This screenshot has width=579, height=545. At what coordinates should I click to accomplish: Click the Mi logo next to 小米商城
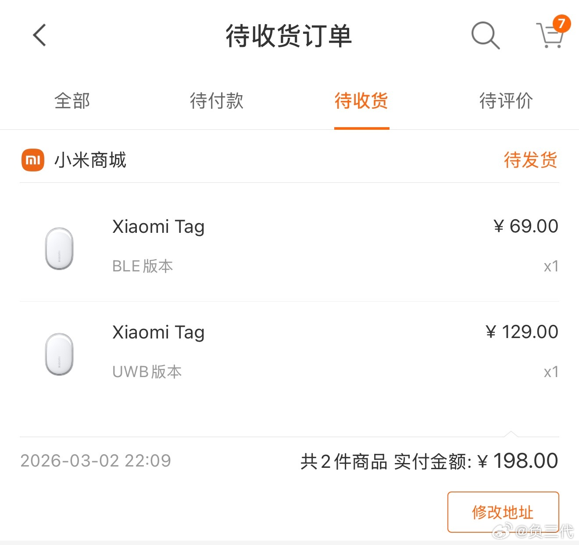tap(32, 160)
